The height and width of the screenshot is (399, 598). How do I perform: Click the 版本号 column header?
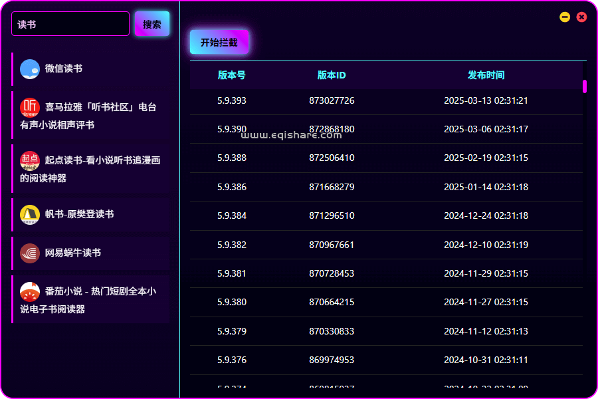(x=231, y=75)
